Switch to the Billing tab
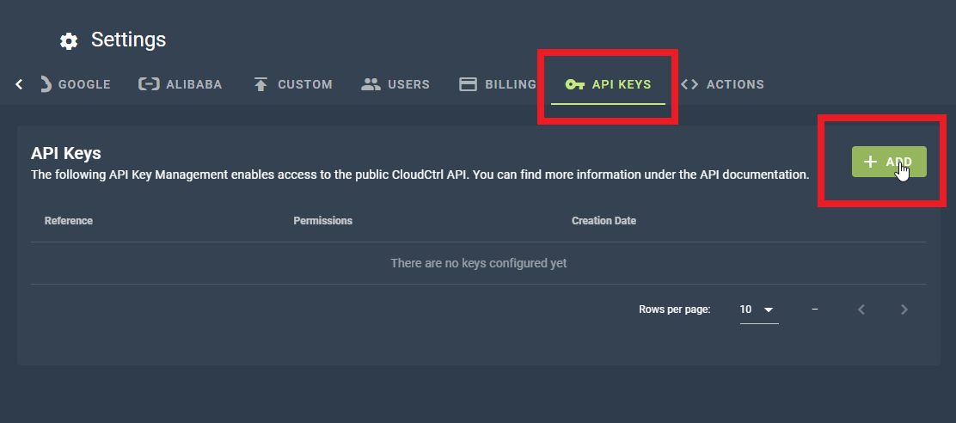956x423 pixels. [510, 84]
